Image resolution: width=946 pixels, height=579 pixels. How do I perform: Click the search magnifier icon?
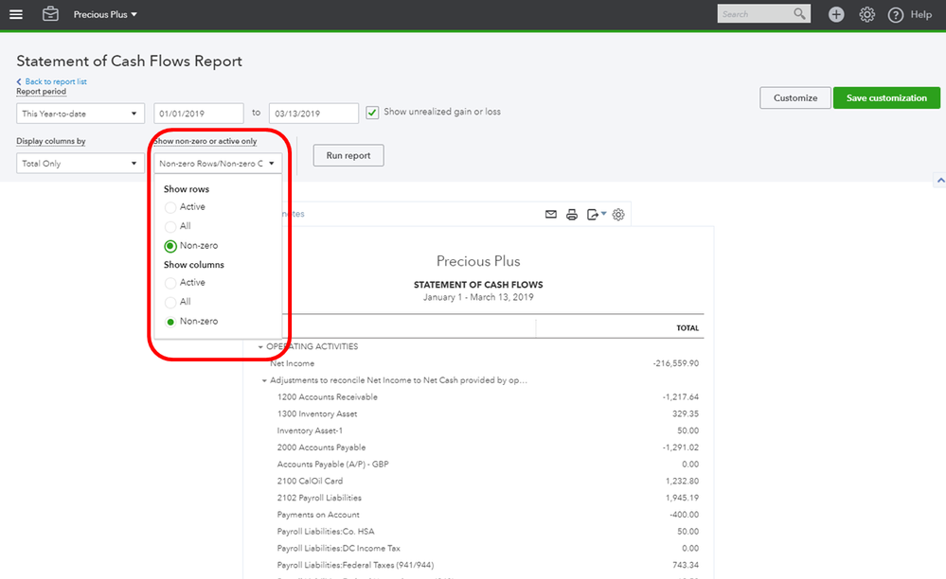tap(800, 14)
